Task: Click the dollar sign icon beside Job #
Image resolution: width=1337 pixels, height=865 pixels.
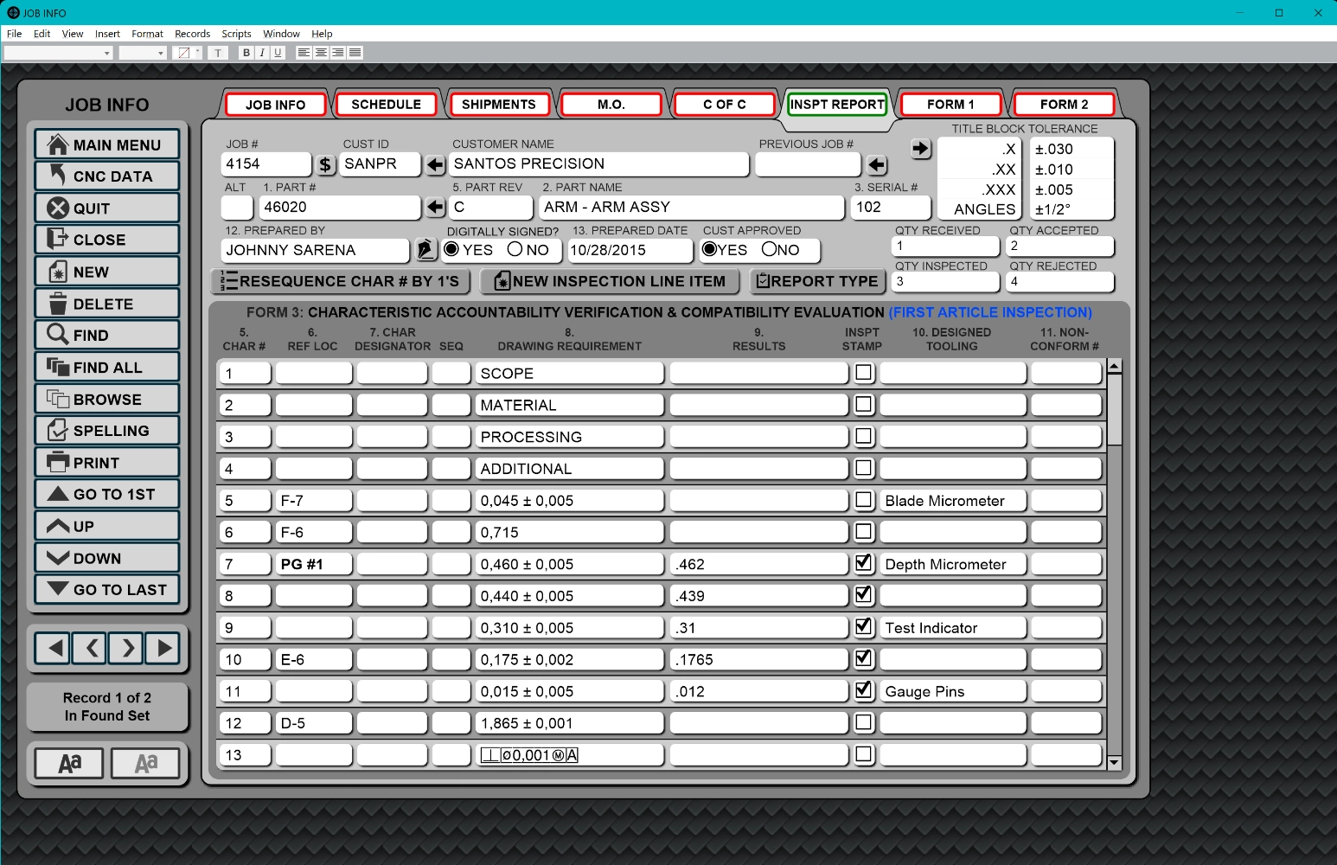Action: 325,164
